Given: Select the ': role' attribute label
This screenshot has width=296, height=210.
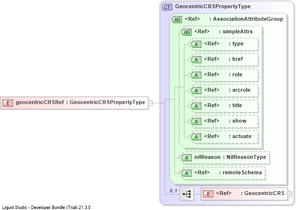Looking at the screenshot, I should [236, 74].
